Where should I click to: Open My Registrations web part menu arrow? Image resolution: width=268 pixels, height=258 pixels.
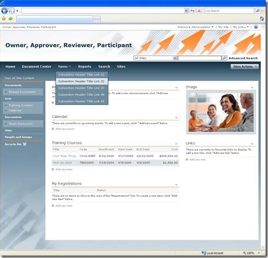(x=176, y=185)
